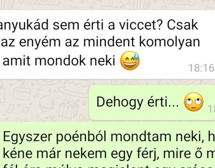This screenshot has height=168, width=215.
Task: Tap the rolling eyes emoji
Action: point(194,102)
